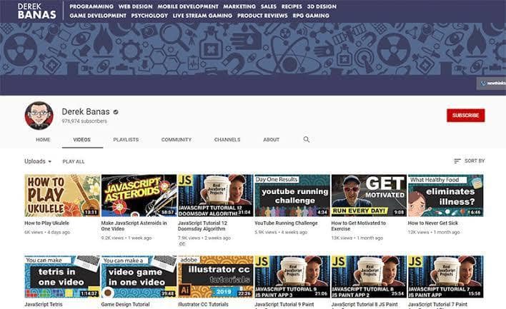This screenshot has width=506, height=309.
Task: Click the Sort By lines icon
Action: pos(457,161)
